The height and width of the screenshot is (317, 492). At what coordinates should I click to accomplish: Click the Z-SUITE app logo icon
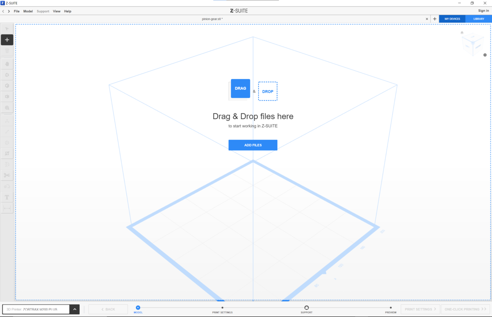coord(3,3)
